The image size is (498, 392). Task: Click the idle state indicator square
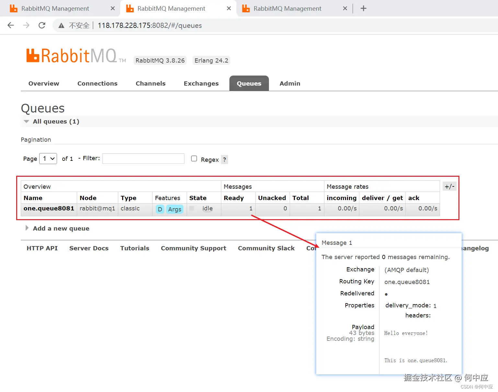(192, 208)
